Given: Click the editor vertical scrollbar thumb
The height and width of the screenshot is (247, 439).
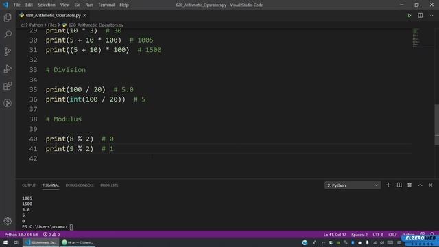Looking at the screenshot, I should (x=436, y=125).
